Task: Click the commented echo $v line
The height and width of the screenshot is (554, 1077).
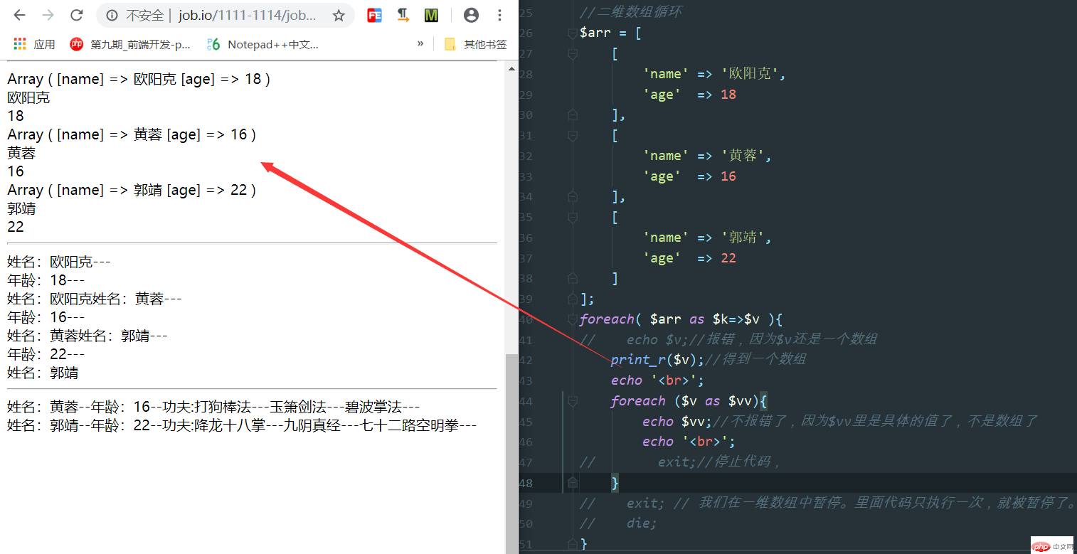Action: pos(728,339)
